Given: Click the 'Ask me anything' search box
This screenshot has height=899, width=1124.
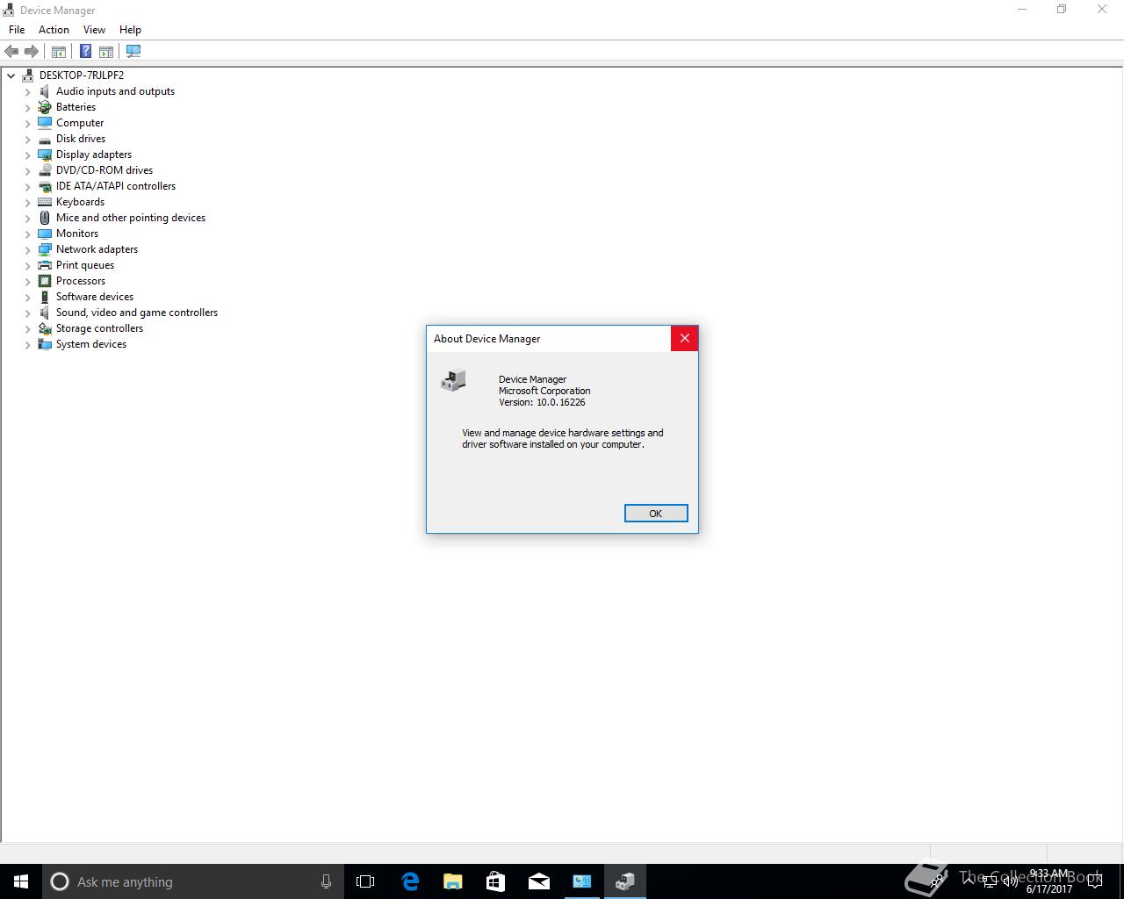Looking at the screenshot, I should pos(191,881).
